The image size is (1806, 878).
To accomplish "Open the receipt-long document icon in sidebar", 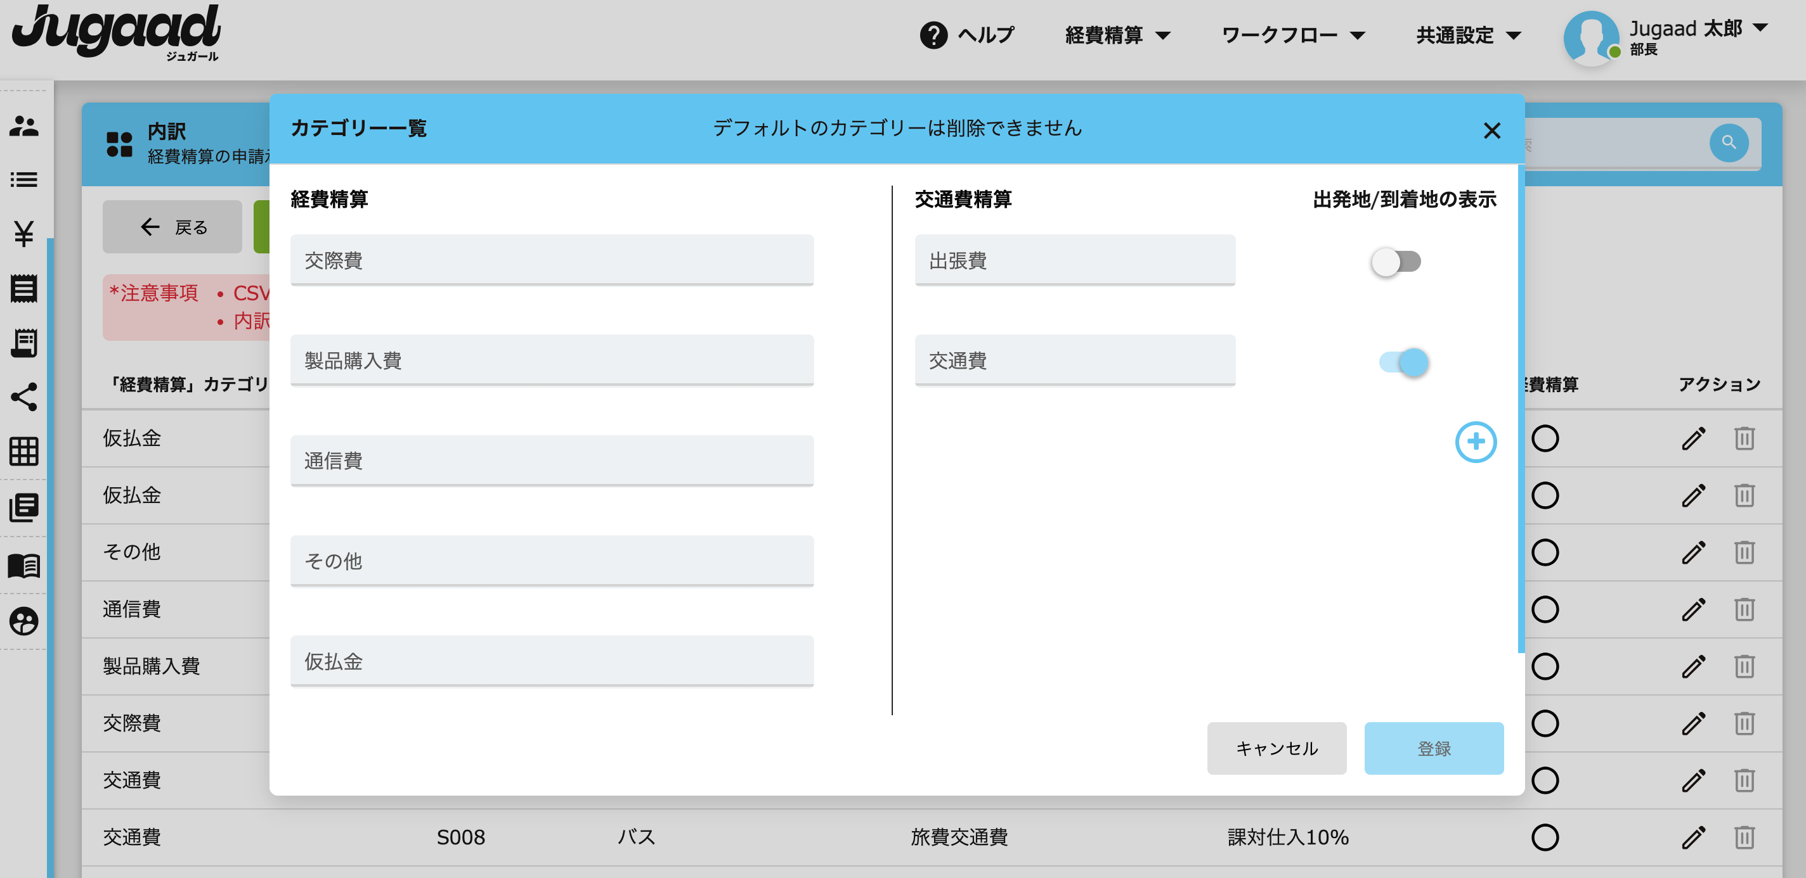I will 24,343.
